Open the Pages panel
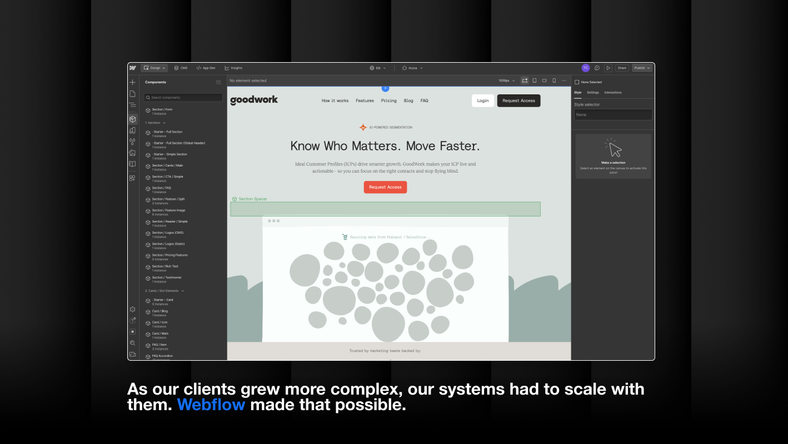This screenshot has height=444, width=788. pyautogui.click(x=133, y=93)
